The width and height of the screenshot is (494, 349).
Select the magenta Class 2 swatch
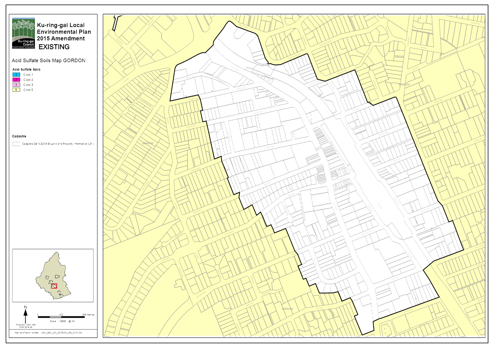pyautogui.click(x=16, y=80)
